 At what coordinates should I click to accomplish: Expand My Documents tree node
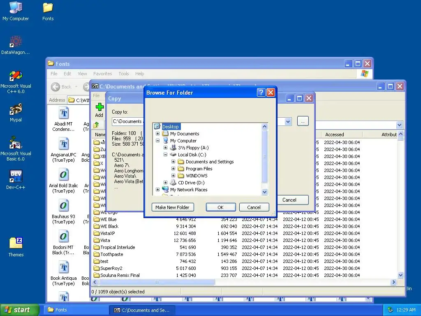click(157, 134)
